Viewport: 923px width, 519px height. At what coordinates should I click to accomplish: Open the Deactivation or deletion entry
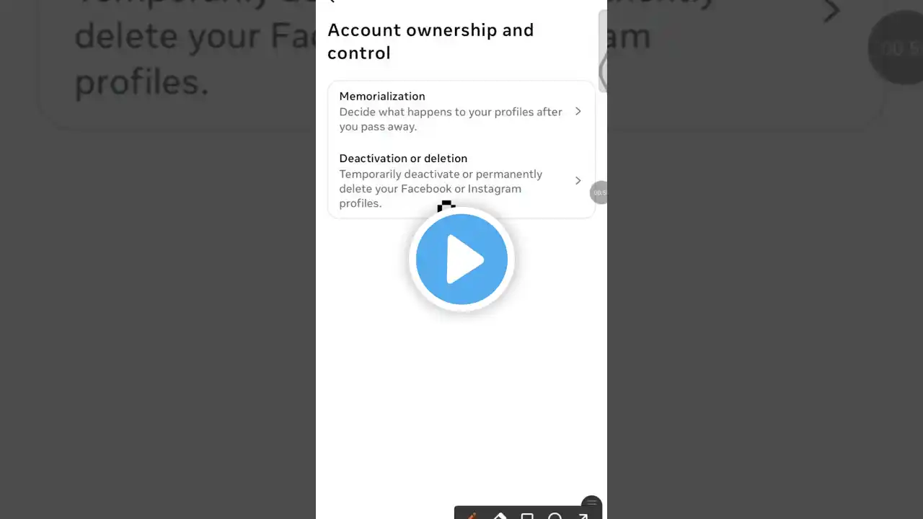point(461,180)
